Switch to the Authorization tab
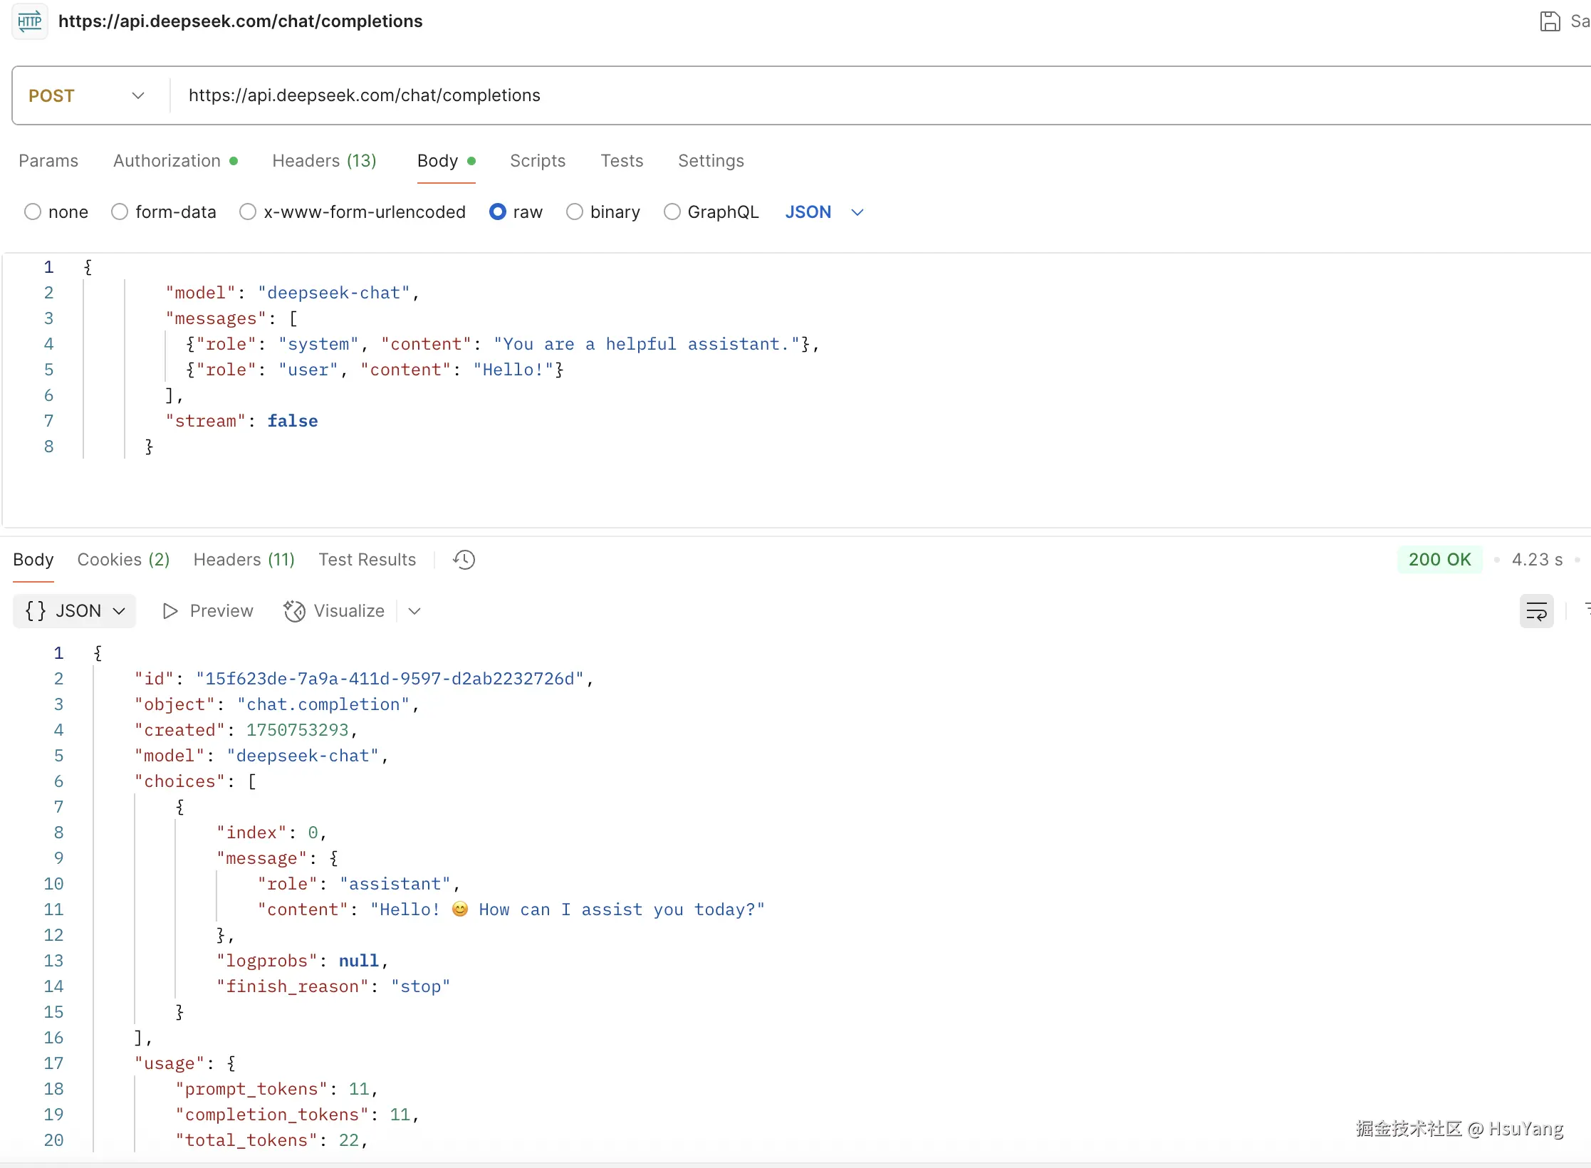Screen dimensions: 1591x1168 click(167, 161)
